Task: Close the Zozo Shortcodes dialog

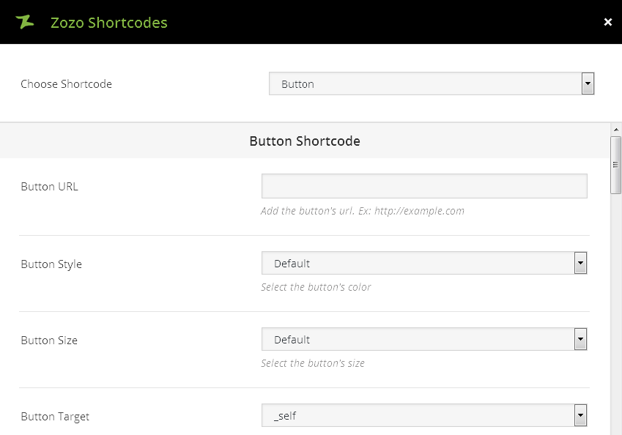Action: tap(607, 22)
